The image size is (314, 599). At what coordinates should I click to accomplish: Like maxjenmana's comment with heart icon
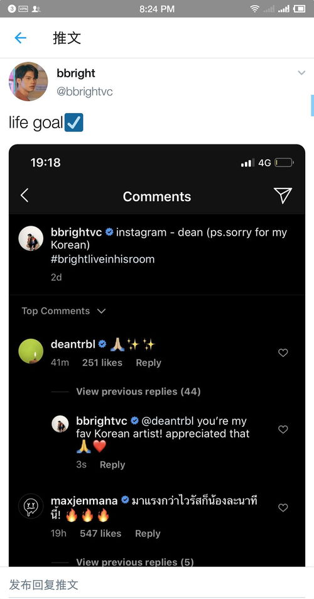(x=283, y=508)
